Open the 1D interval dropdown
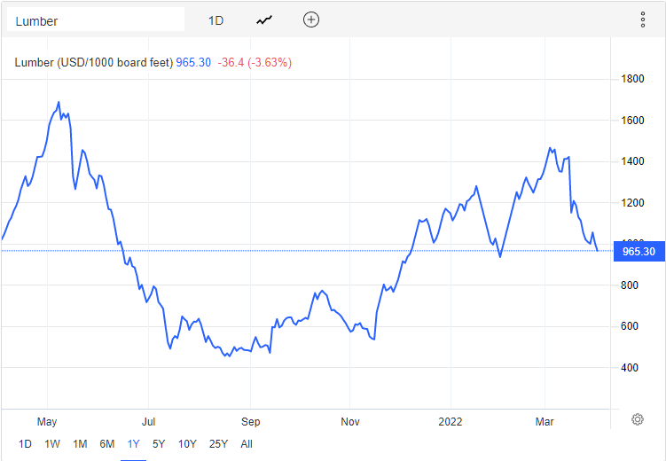666x461 pixels. coord(215,20)
